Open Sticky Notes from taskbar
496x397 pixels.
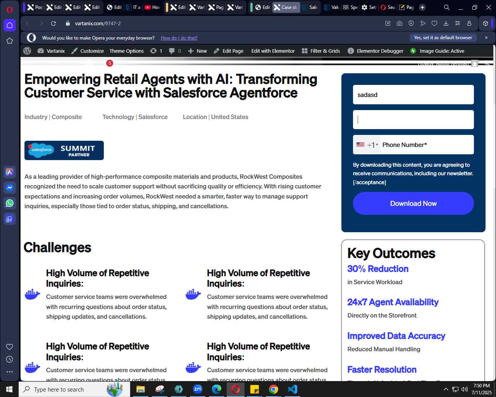point(255,389)
